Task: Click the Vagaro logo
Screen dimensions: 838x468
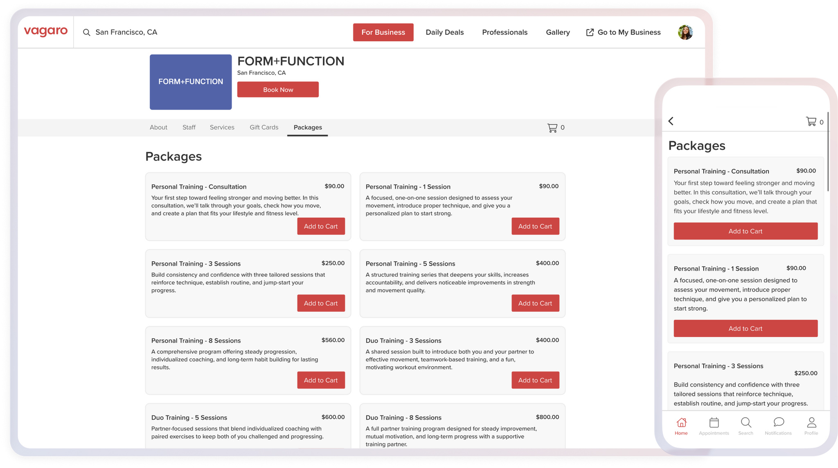Action: pyautogui.click(x=46, y=31)
